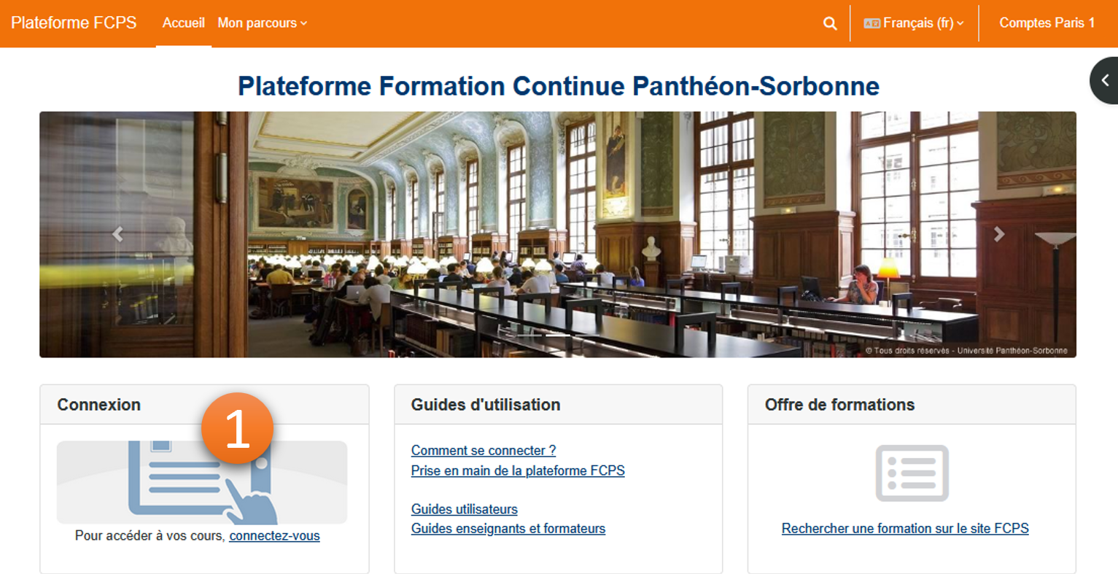Screen dimensions: 1118x574
Task: Open the Comment se connecter guide
Action: tap(484, 450)
